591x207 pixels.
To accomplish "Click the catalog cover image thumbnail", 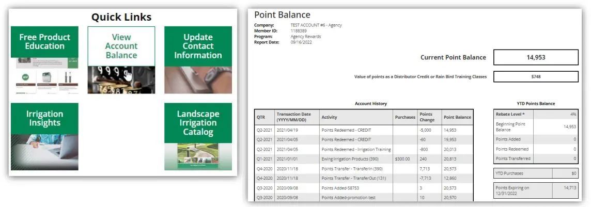I will [x=198, y=156].
